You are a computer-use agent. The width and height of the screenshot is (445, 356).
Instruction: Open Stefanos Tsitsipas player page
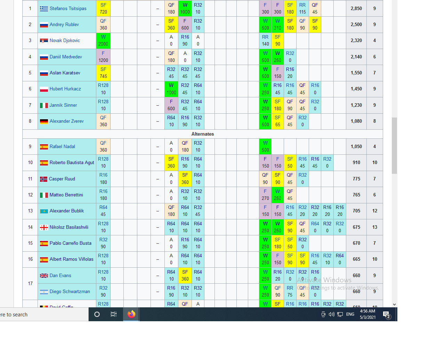tap(68, 9)
